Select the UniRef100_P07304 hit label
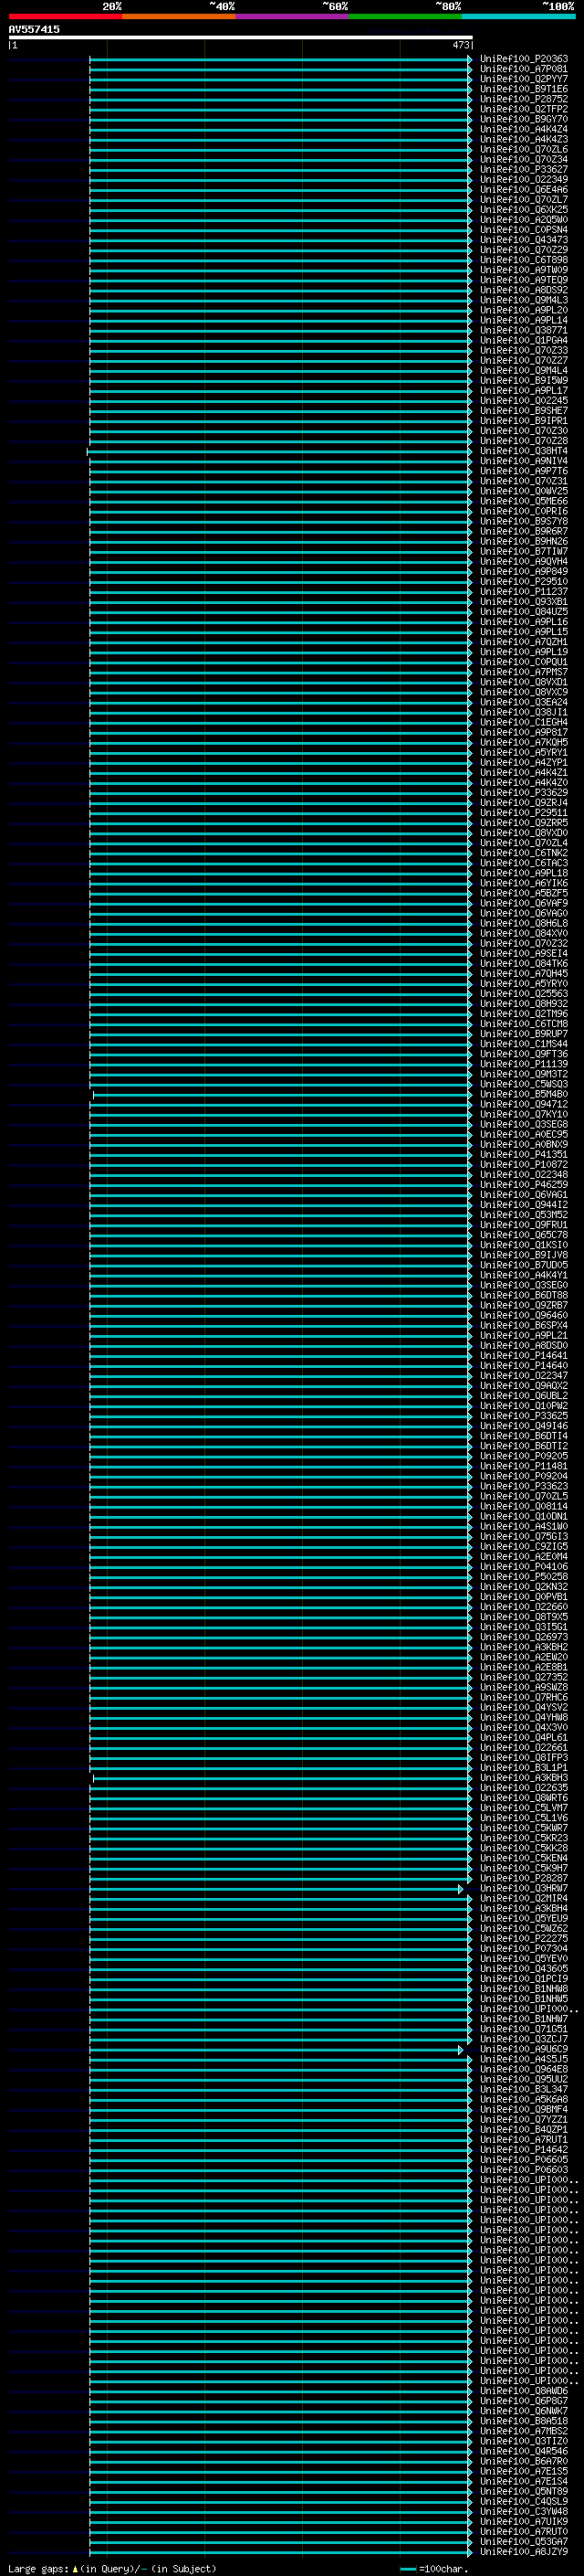The height and width of the screenshot is (2576, 584). point(524,1948)
